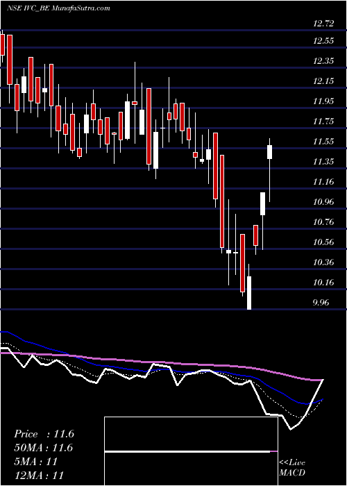The image size is (347, 486).
Task: Click the '50MA : 11.6' readout
Action: coord(43,448)
